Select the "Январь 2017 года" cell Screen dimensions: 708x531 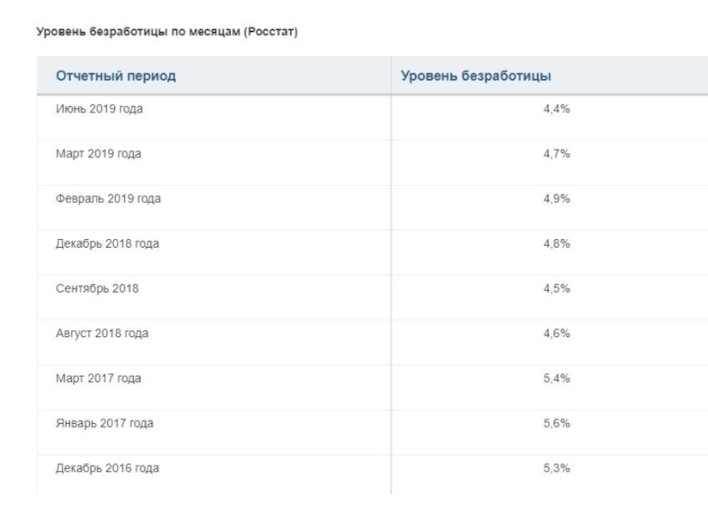click(x=104, y=424)
